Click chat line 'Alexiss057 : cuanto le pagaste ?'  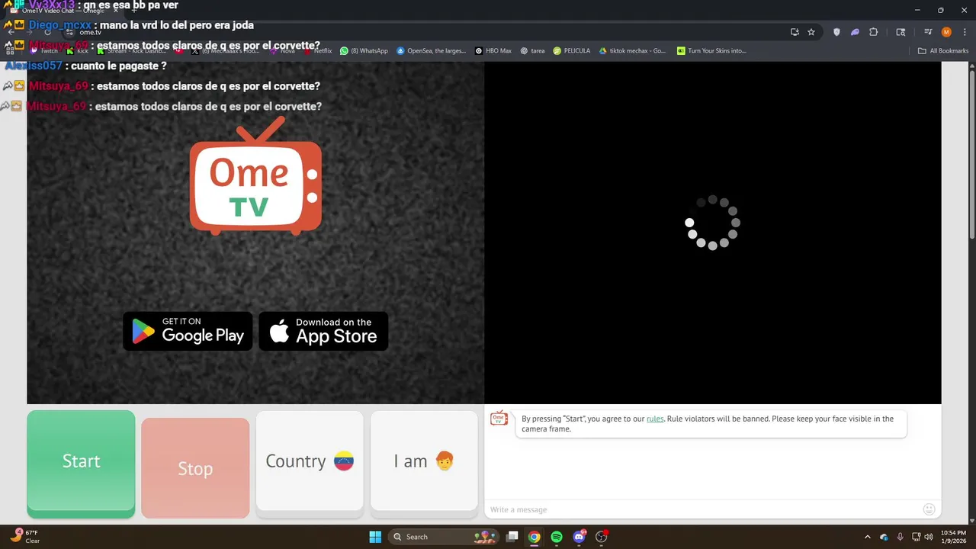85,66
